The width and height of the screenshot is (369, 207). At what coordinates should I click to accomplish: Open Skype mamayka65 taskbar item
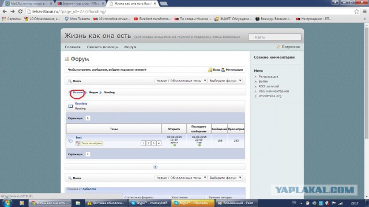(x=150, y=203)
